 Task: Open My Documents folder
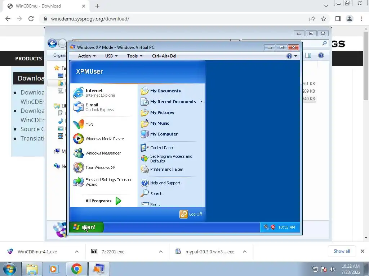tap(161, 91)
